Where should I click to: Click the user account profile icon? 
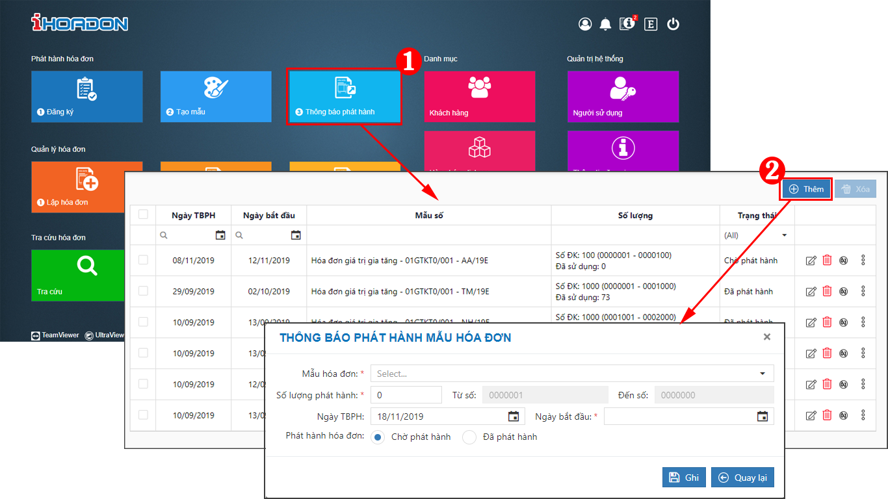pos(585,24)
